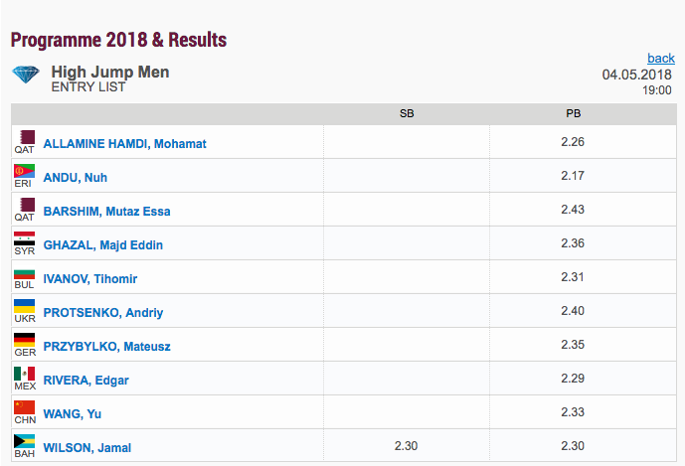This screenshot has height=466, width=685.
Task: Click the Eritrea flag beside Andu
Action: pos(24,170)
